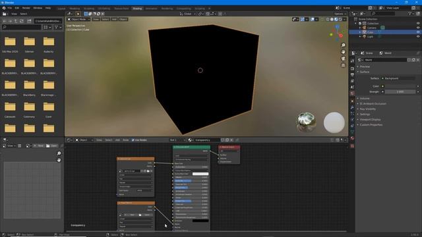Image resolution: width=422 pixels, height=237 pixels.
Task: Toggle Light visibility eye in outliner
Action: click(418, 37)
